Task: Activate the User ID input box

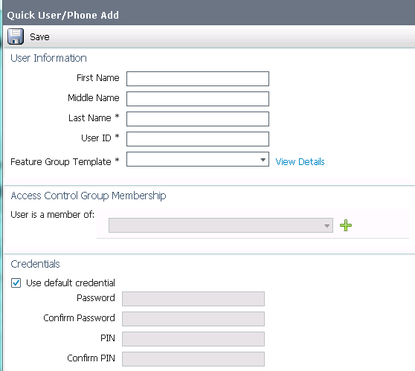Action: (x=198, y=139)
